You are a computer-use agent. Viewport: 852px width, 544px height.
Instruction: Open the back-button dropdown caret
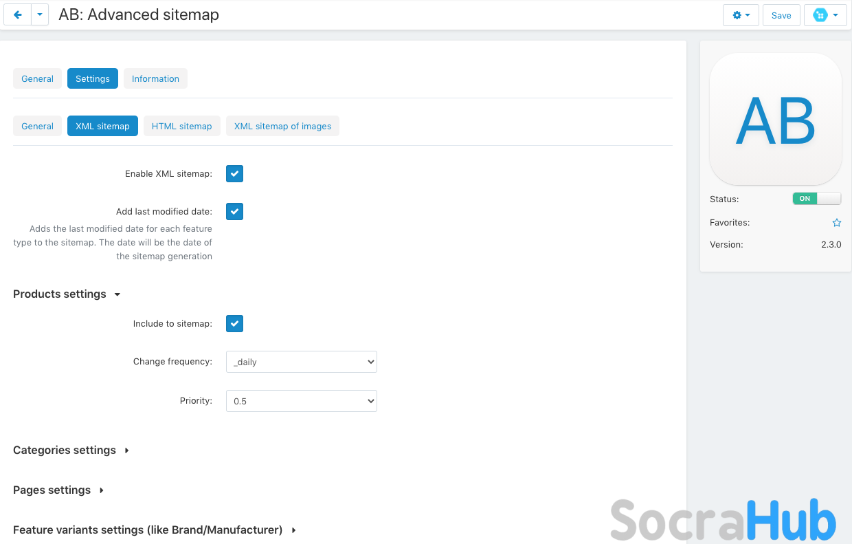click(x=40, y=15)
